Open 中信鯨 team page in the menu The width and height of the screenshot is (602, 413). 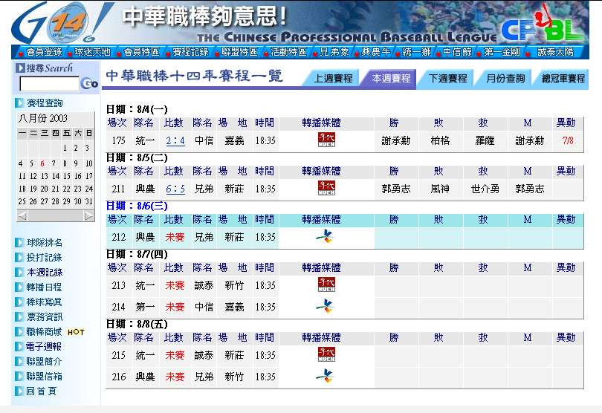[x=458, y=52]
